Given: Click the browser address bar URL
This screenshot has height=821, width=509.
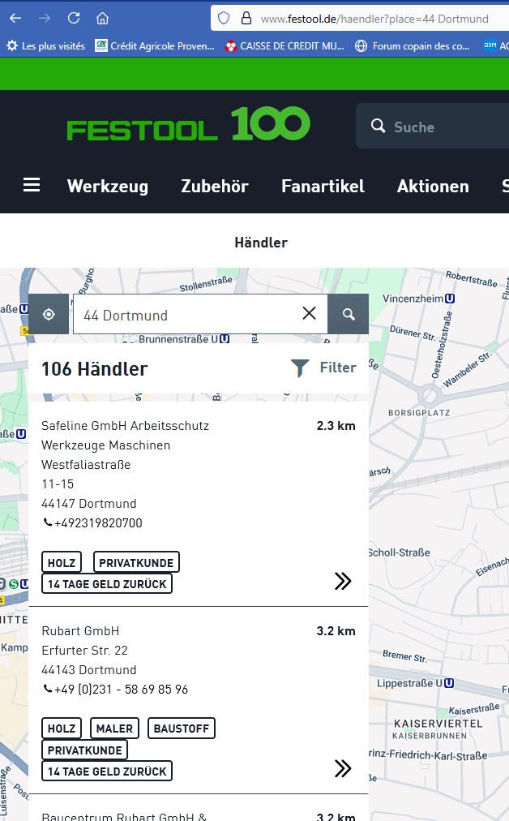Looking at the screenshot, I should click(374, 19).
